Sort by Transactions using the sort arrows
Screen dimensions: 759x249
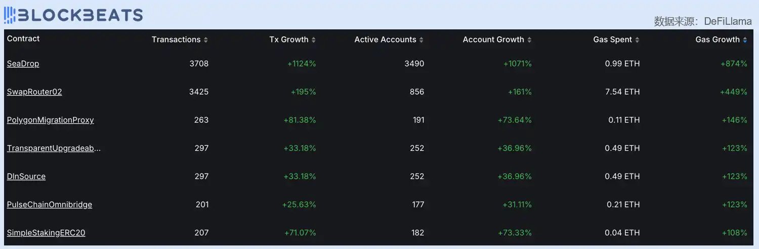tap(206, 40)
